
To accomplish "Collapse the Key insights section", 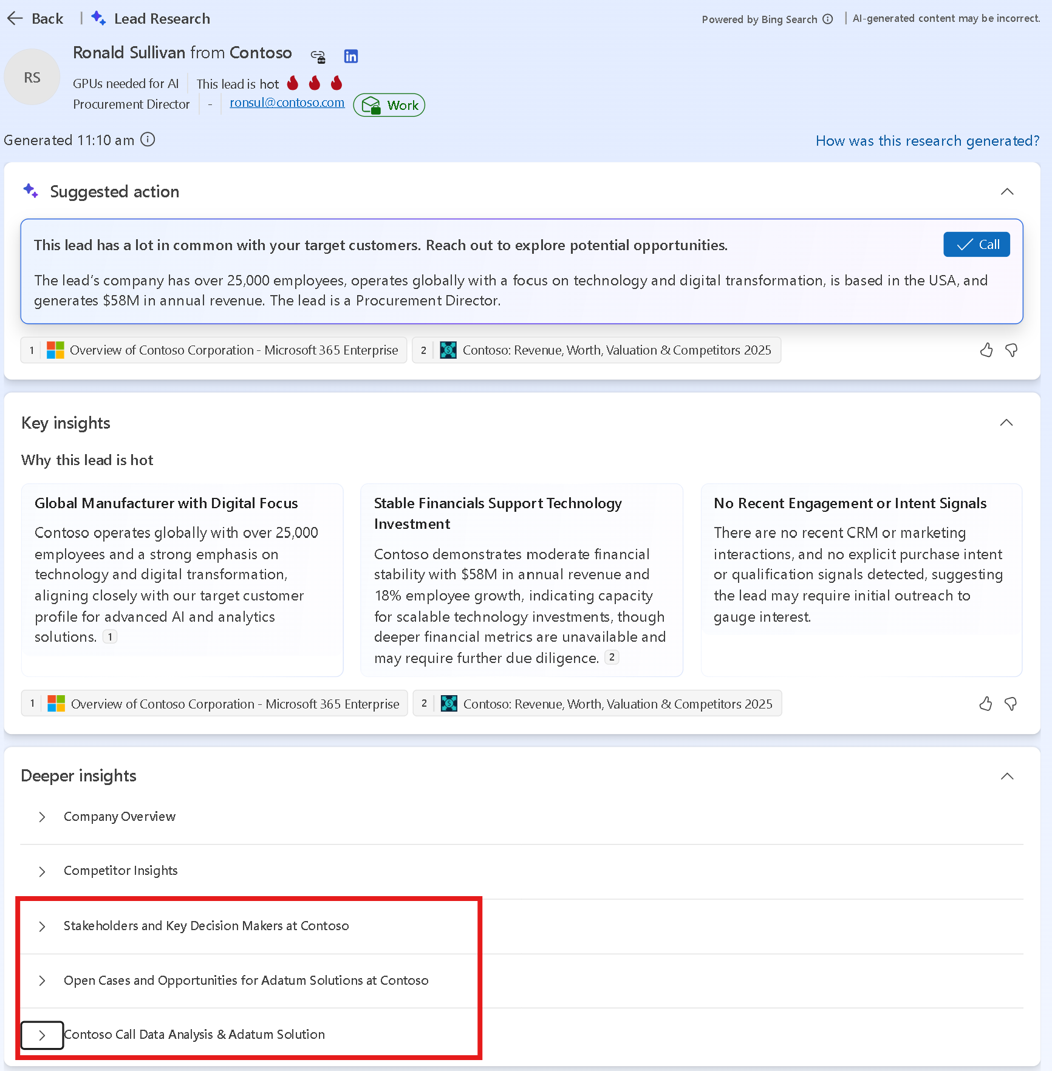I will pos(1006,423).
